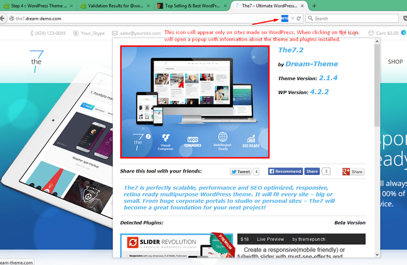Reload the page with the refresh icon
407x265 pixels.
[x=299, y=19]
